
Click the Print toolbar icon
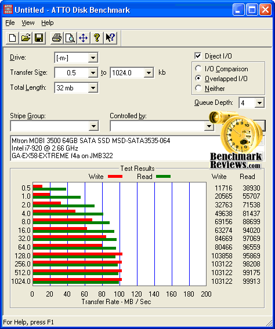point(57,38)
